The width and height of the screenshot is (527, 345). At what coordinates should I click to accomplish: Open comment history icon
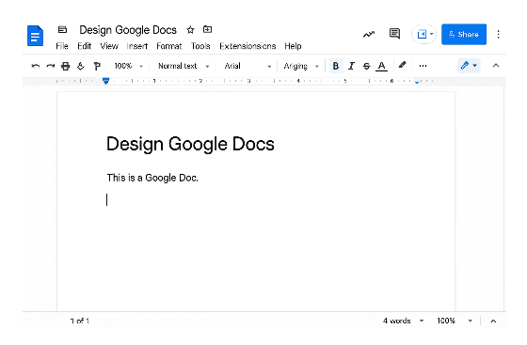(x=394, y=34)
